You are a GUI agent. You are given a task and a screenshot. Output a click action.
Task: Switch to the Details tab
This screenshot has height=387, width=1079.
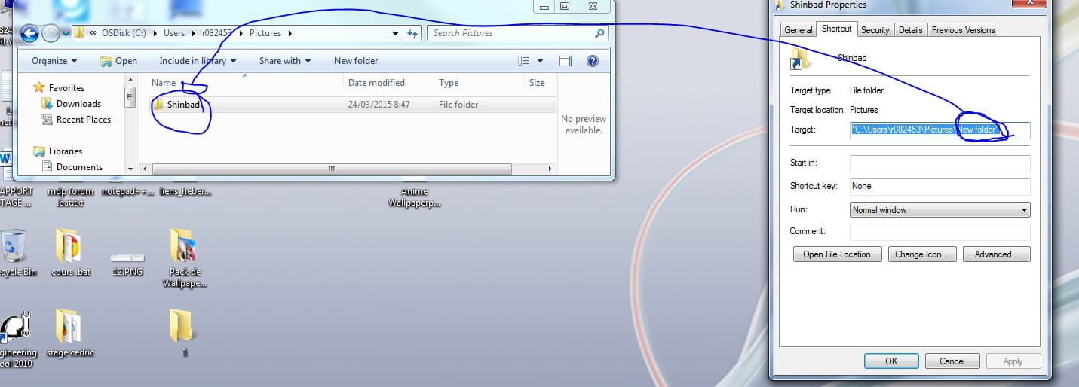[x=910, y=30]
